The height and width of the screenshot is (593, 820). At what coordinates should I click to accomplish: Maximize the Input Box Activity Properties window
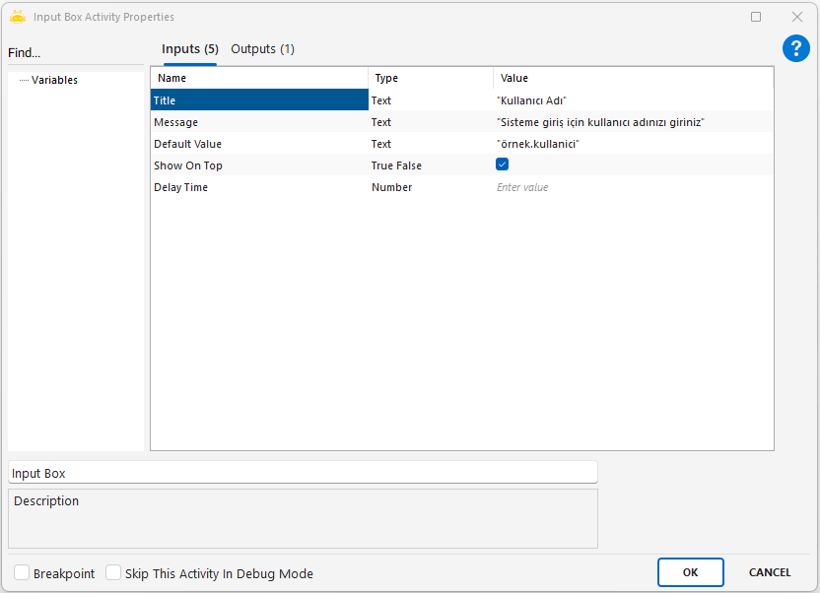756,17
